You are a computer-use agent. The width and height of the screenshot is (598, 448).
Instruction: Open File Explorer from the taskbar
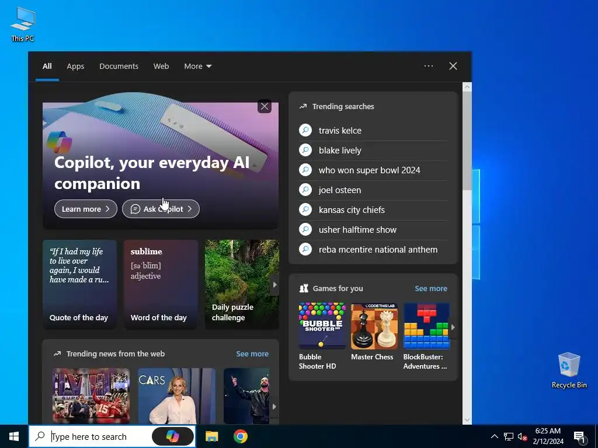[211, 436]
